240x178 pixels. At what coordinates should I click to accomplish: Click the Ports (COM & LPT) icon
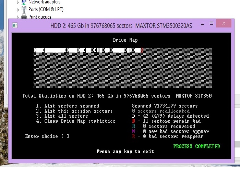[24, 9]
